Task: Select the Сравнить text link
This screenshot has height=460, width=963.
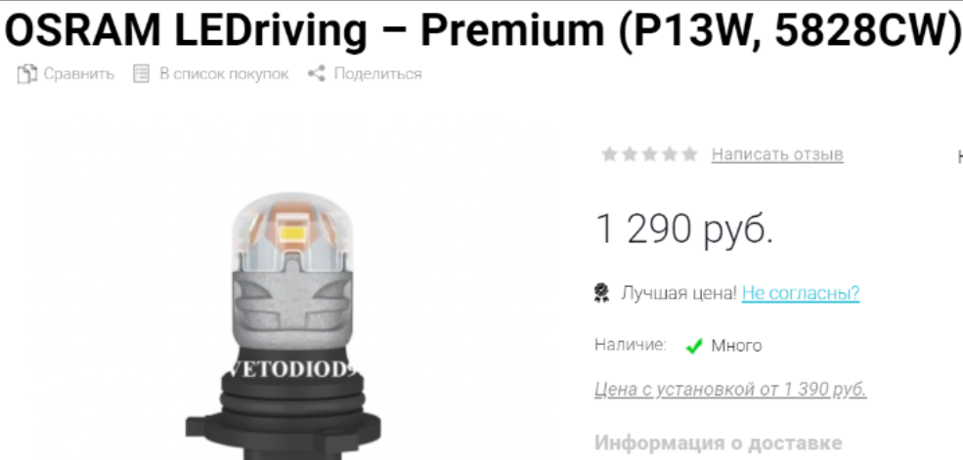Action: (78, 74)
